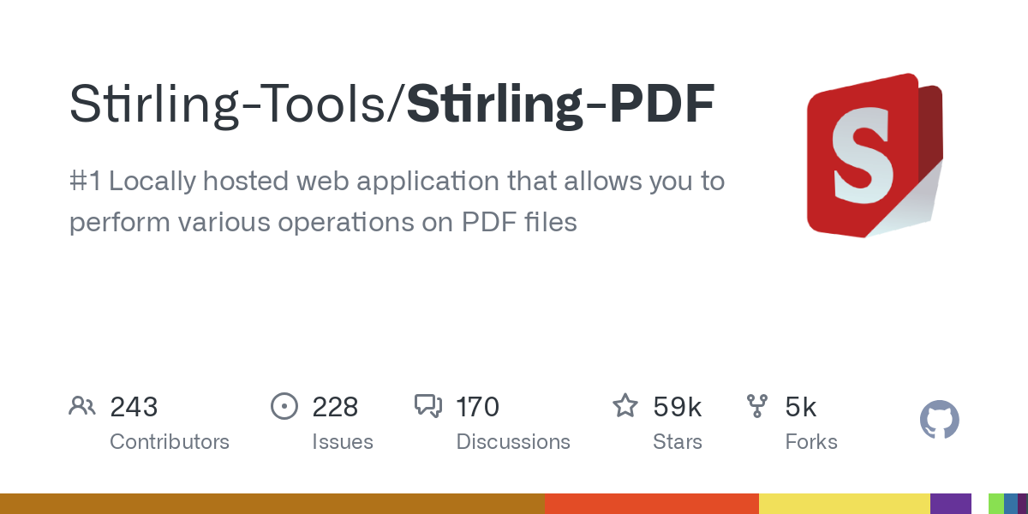Image resolution: width=1028 pixels, height=514 pixels.
Task: Click the purple segment of language bar
Action: 951,504
